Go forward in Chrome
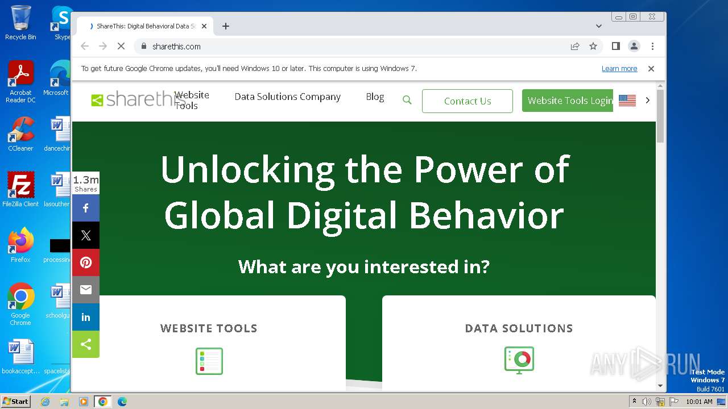The width and height of the screenshot is (728, 409). (103, 47)
